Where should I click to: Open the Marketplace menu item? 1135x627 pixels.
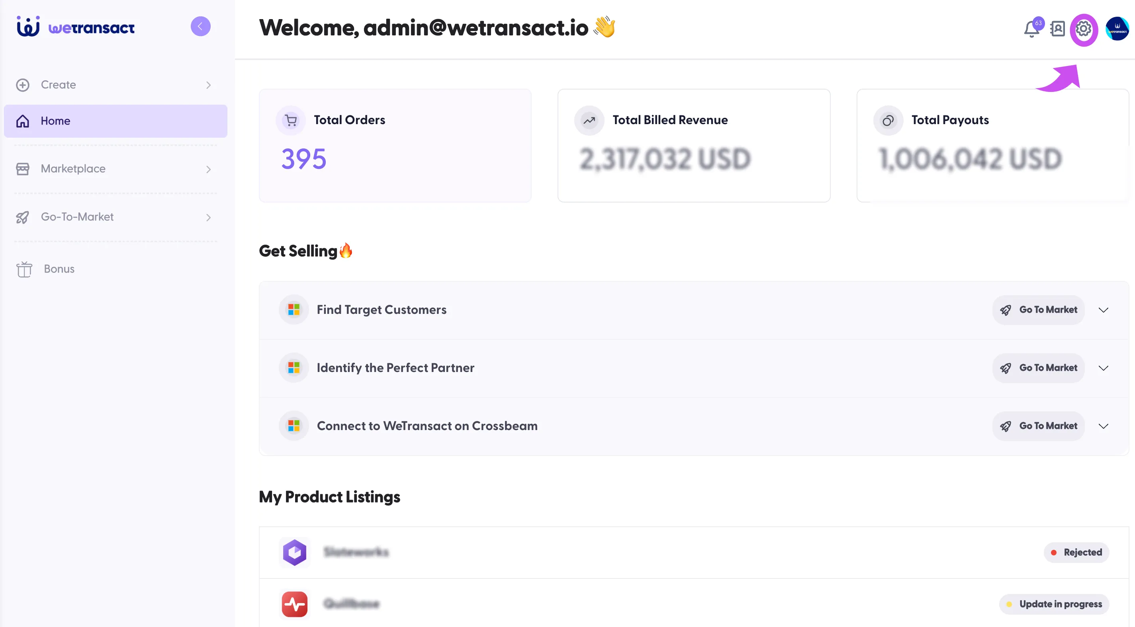point(115,169)
